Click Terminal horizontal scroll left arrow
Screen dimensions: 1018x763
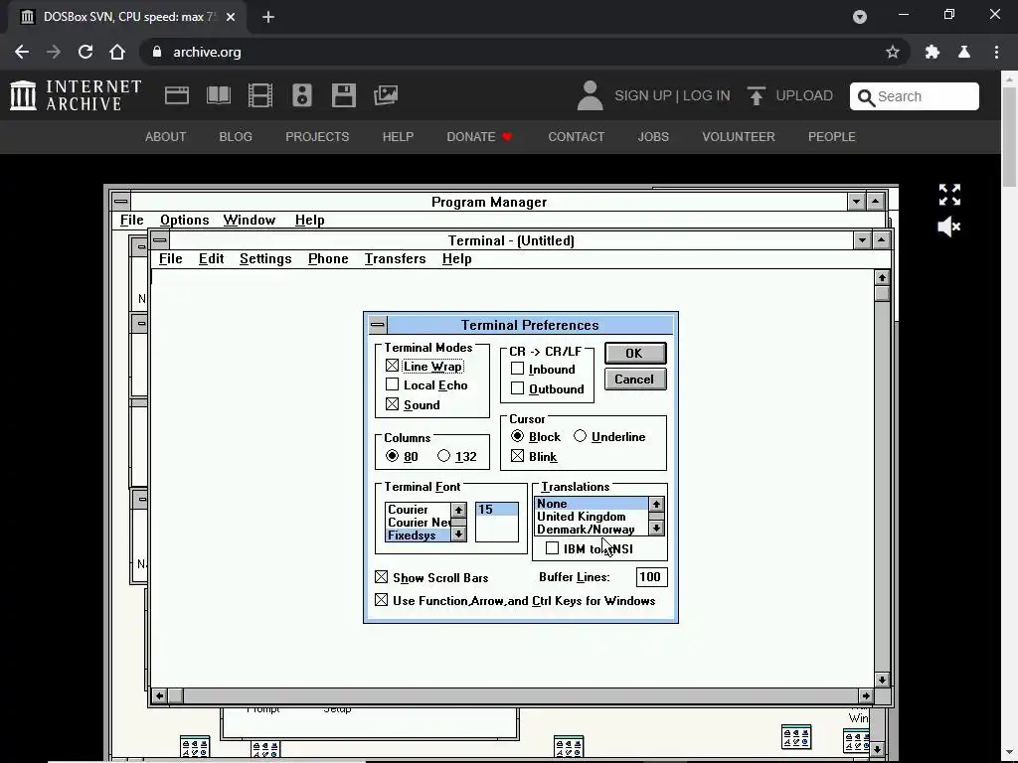point(159,696)
